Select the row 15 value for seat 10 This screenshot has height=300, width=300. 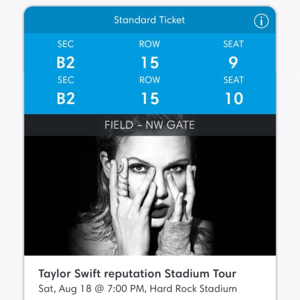click(150, 98)
